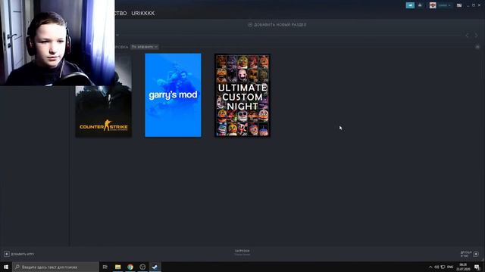Change the ENG input language indicator

[x=450, y=267]
